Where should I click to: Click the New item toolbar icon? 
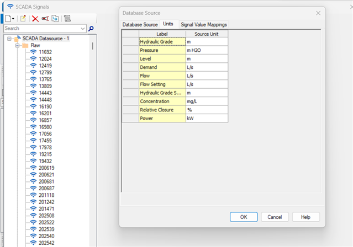tap(8, 18)
